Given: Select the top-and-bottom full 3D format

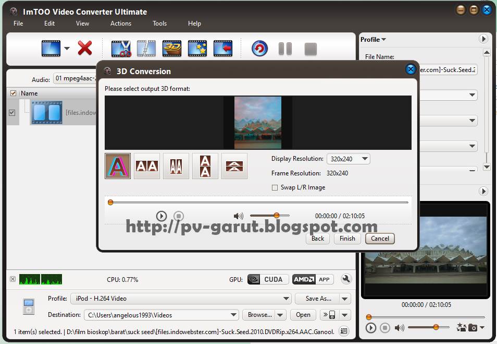Looking at the screenshot, I should [205, 166].
